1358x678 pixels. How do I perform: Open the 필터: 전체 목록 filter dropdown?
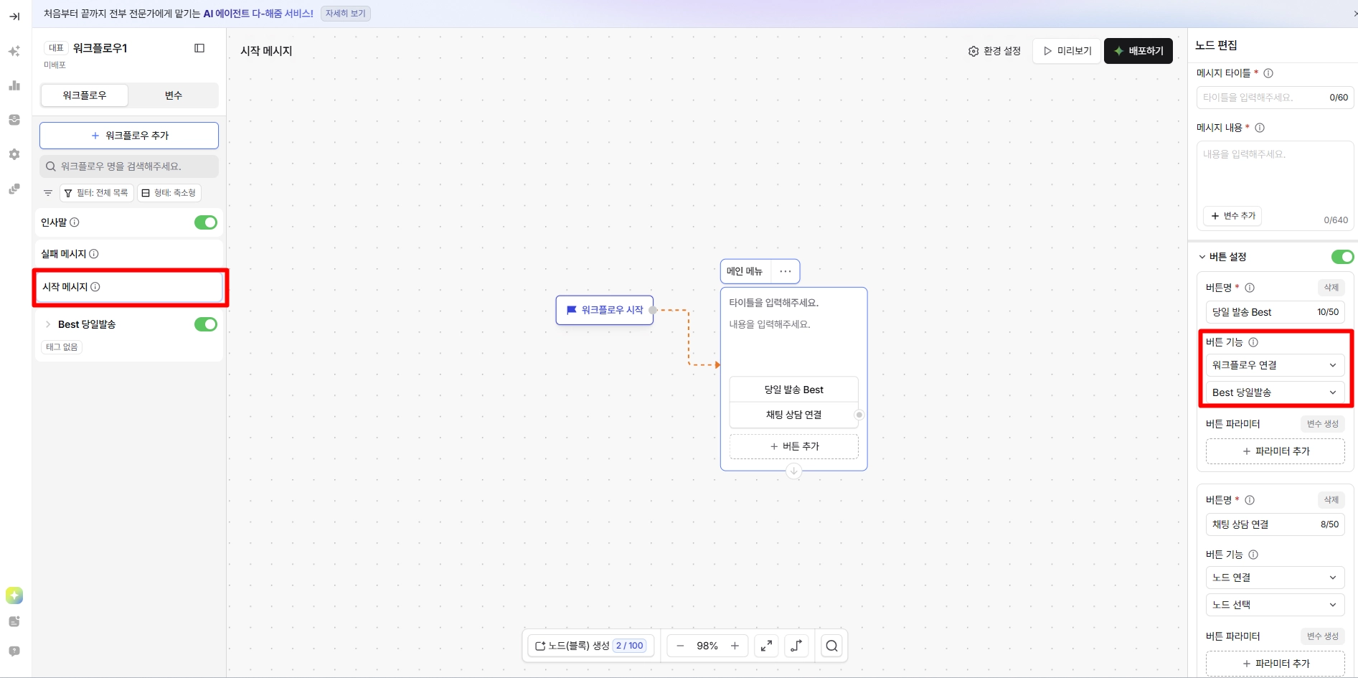pos(97,193)
